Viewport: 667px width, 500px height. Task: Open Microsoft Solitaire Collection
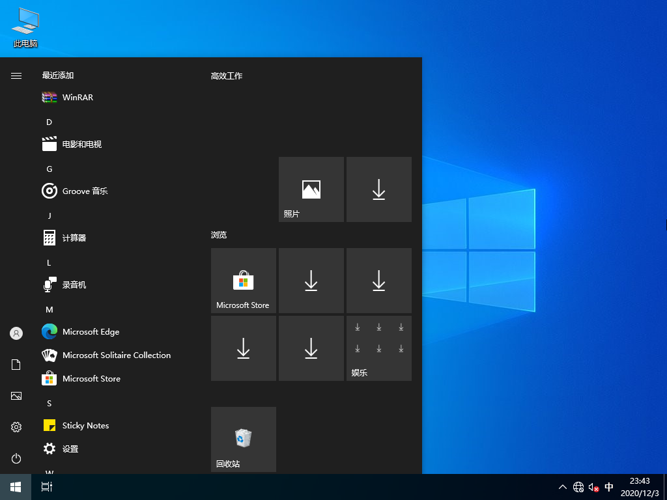pyautogui.click(x=116, y=355)
